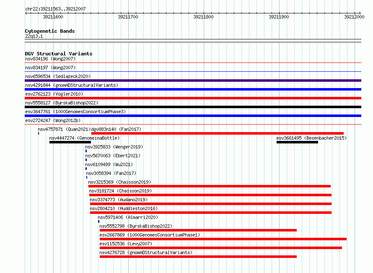Open esv3647761 (1000GenomesConsortiumPhase3) label
Viewport: 373px width, 273px height.
tap(75, 112)
